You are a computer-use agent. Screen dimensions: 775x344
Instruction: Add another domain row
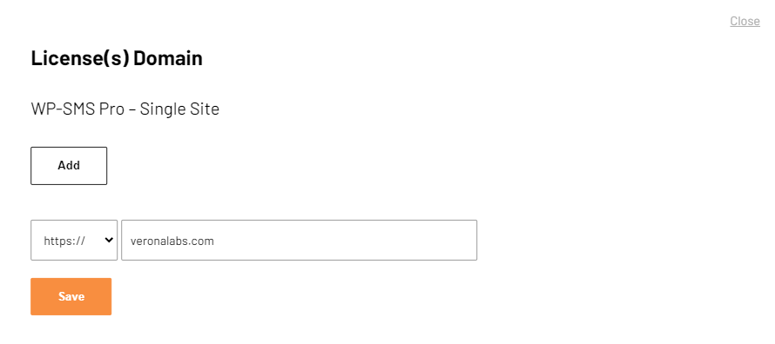tap(69, 166)
